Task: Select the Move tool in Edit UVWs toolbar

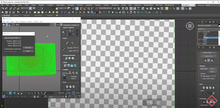Action: tap(4, 25)
